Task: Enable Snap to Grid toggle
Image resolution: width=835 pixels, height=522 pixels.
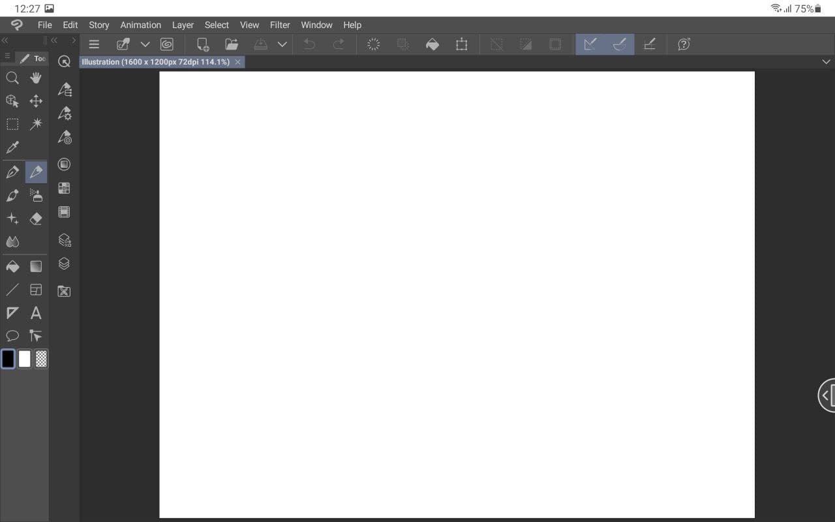Action: 650,44
